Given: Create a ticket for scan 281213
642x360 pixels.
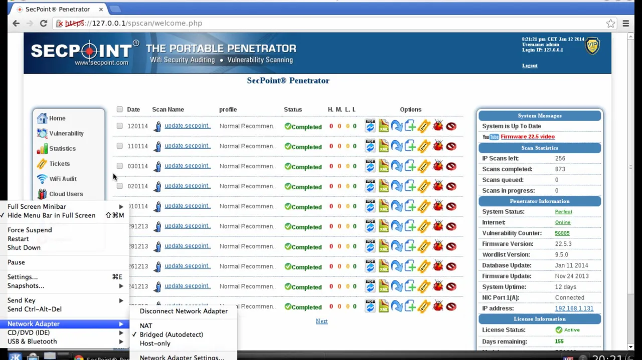Looking at the screenshot, I should 424,246.
